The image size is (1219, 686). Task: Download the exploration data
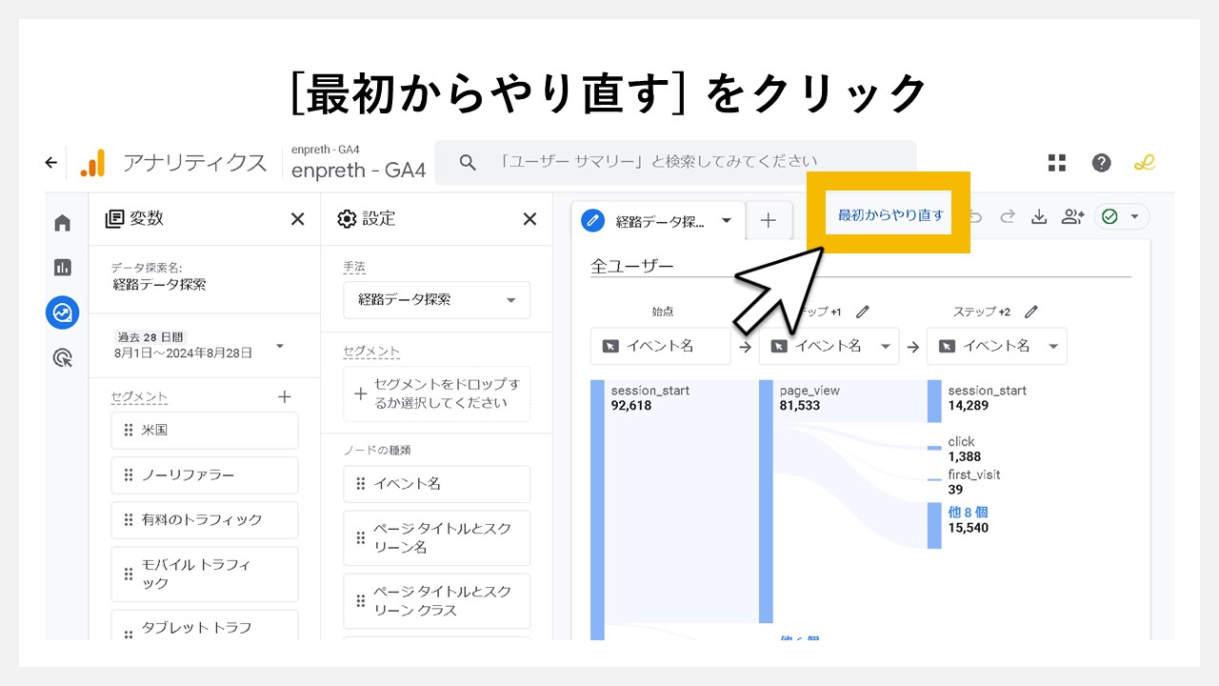(x=1041, y=216)
